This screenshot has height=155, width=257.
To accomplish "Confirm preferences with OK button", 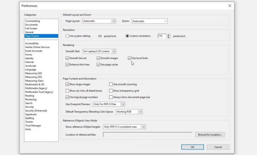I will [x=192, y=147].
